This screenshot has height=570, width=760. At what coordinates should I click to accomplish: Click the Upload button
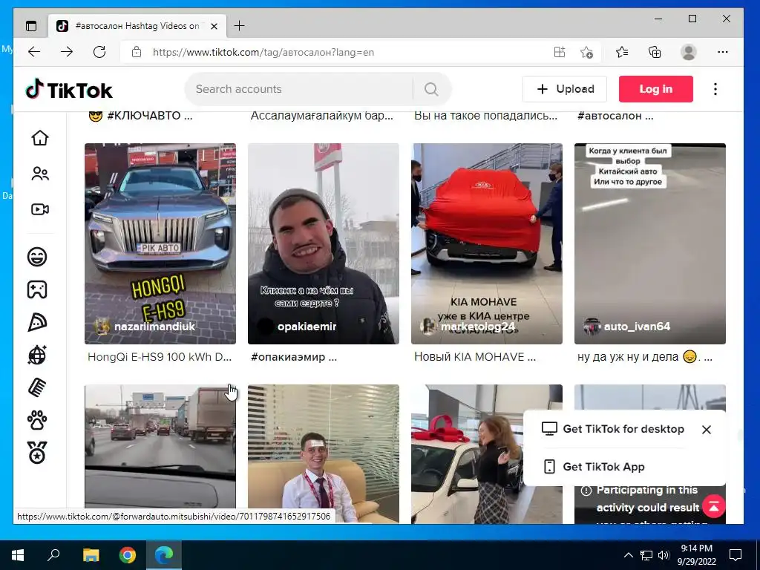(x=565, y=89)
